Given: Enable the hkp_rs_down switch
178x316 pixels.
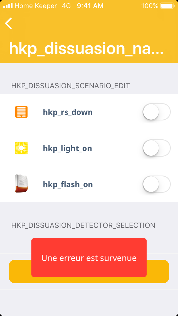Looking at the screenshot, I should point(156,112).
